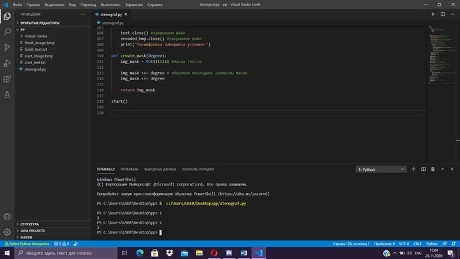The height and width of the screenshot is (259, 460).
Task: Switch to the Выходные данные panel tab
Action: point(160,170)
